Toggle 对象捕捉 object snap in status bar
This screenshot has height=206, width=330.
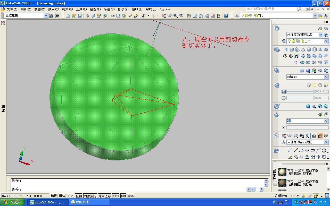click(90, 196)
